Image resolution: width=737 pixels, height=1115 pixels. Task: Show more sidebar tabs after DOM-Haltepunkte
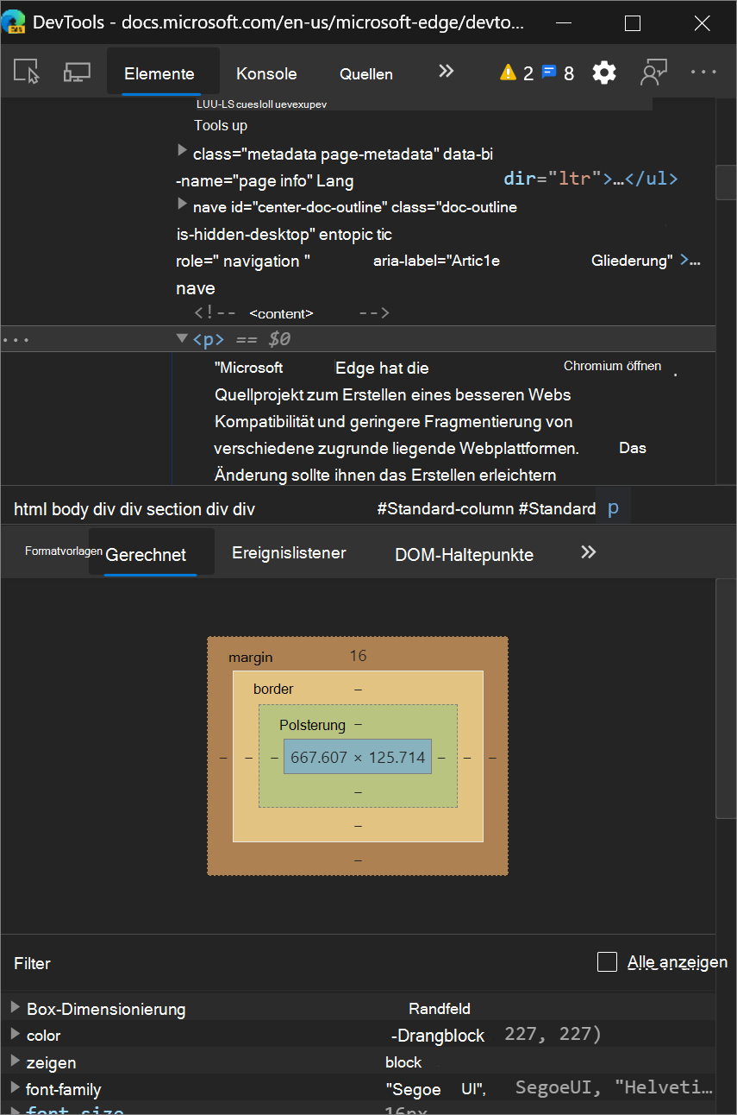click(x=588, y=552)
